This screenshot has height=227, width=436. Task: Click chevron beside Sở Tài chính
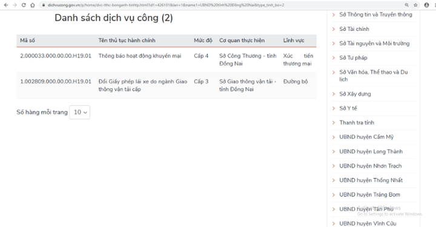click(334, 29)
